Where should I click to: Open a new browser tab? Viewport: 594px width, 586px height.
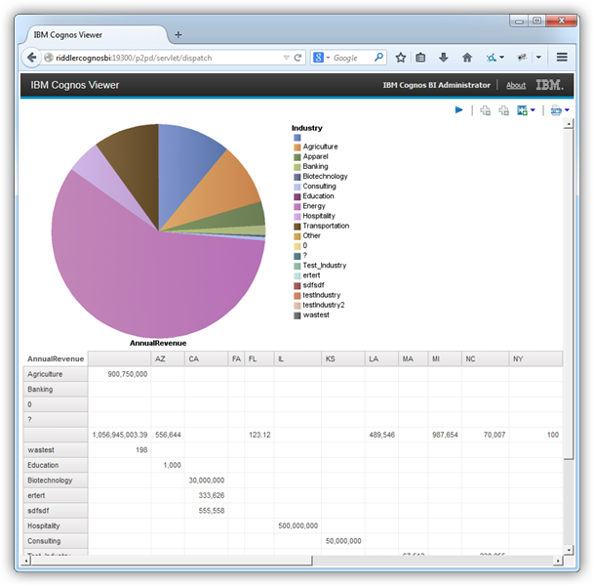point(178,34)
